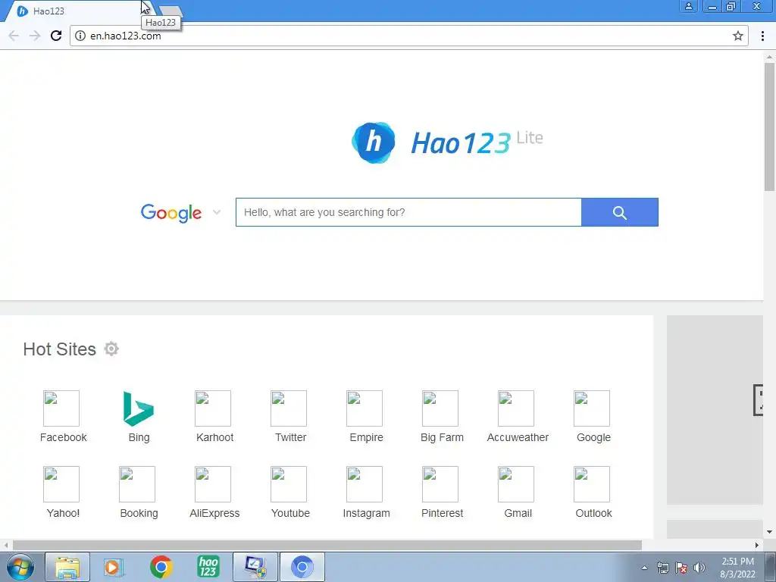Click the Instagram text link

(x=366, y=513)
